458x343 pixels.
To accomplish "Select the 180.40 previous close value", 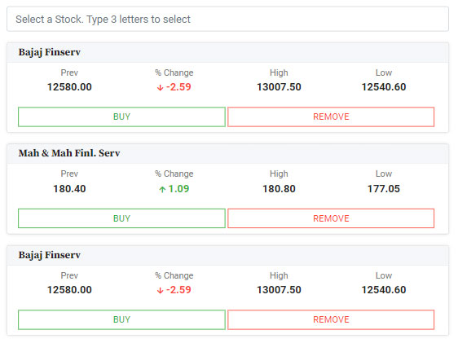I will coord(69,189).
